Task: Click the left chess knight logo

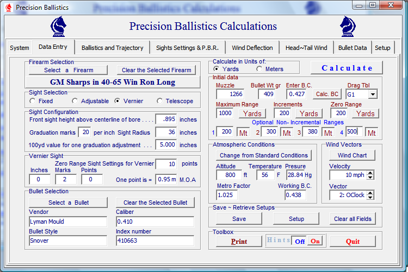Action: (59, 26)
